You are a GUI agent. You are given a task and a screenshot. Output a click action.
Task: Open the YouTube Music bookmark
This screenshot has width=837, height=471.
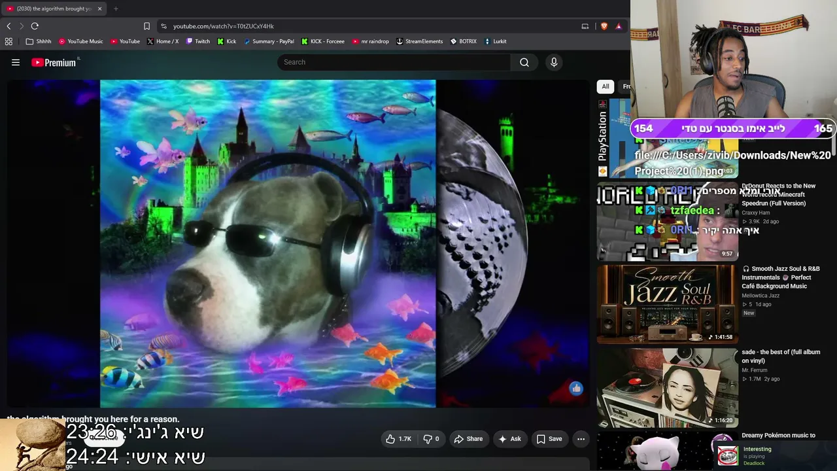click(x=81, y=41)
